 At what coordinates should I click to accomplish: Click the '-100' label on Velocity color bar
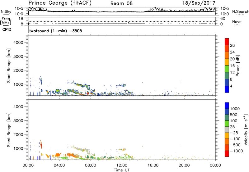tap(235, 139)
